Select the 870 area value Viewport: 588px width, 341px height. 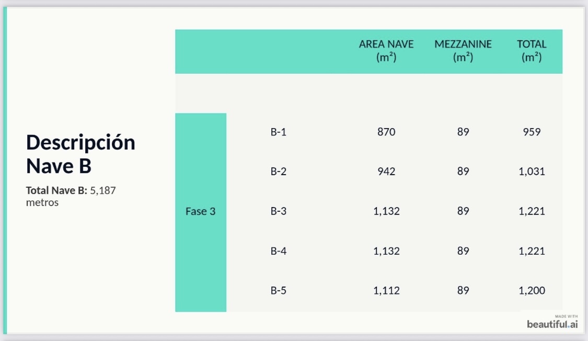pos(386,132)
